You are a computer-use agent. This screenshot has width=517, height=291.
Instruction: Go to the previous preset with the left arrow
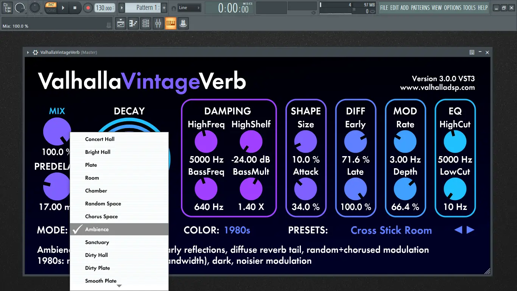[x=458, y=230]
